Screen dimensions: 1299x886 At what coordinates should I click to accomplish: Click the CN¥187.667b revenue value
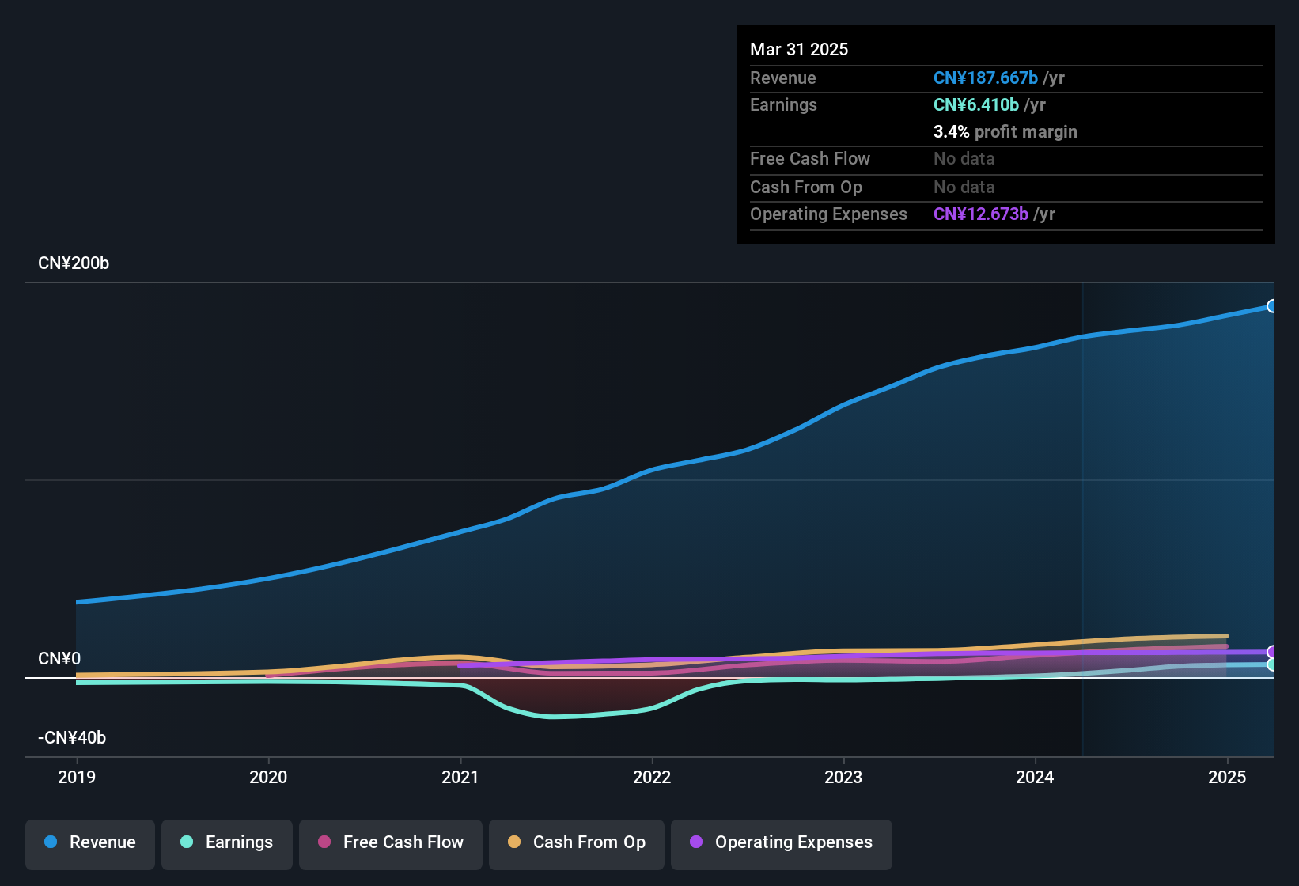(x=986, y=78)
